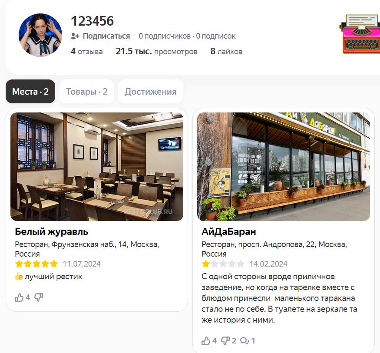Image resolution: width=380 pixels, height=353 pixels.
Task: Dislike the Белый журавль review with thumbs-down
Action: (39, 297)
